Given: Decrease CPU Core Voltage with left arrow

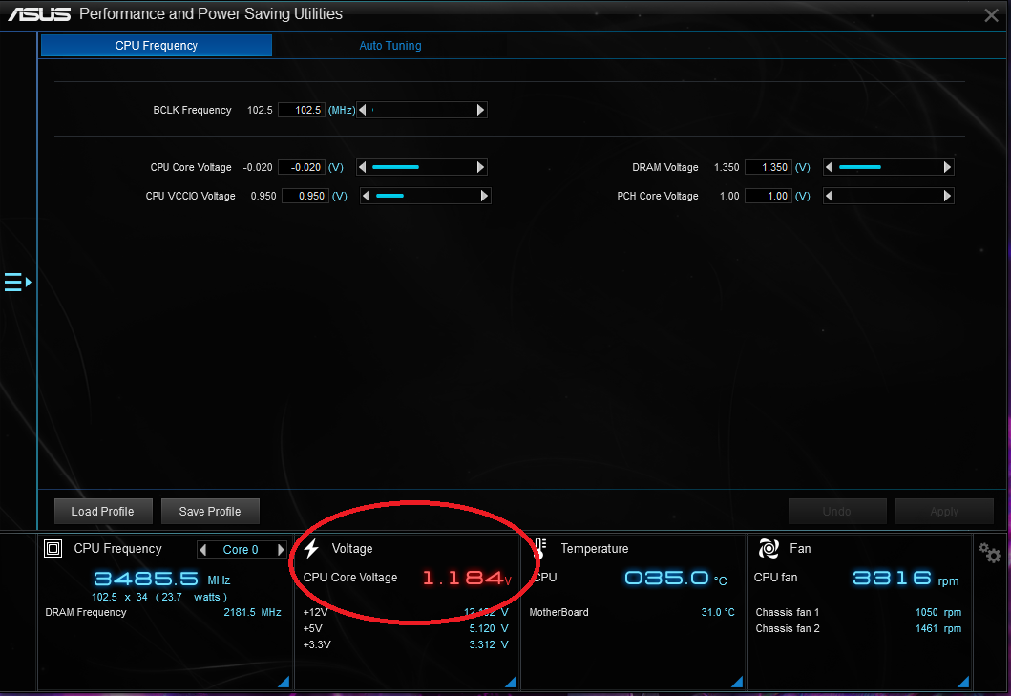Looking at the screenshot, I should coord(363,168).
